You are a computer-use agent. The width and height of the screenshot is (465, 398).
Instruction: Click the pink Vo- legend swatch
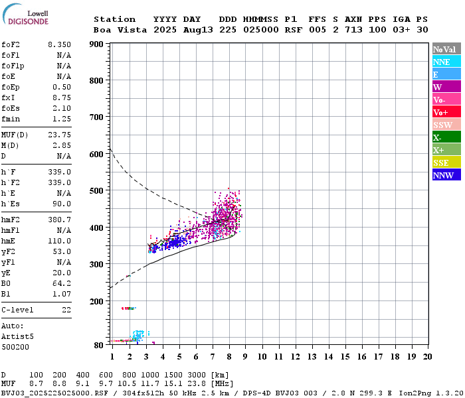pyautogui.click(x=446, y=99)
